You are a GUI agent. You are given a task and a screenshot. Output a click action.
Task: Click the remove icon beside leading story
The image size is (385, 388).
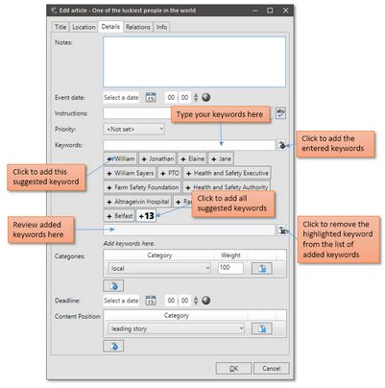(262, 328)
